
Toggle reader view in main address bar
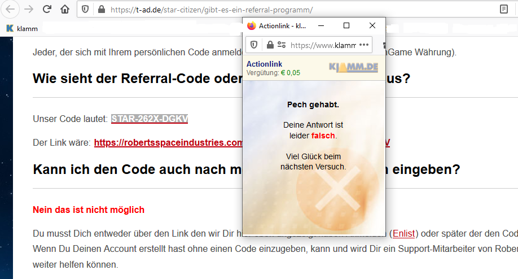503,10
